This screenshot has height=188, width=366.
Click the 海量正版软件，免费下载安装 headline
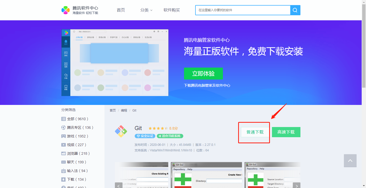coord(243,51)
